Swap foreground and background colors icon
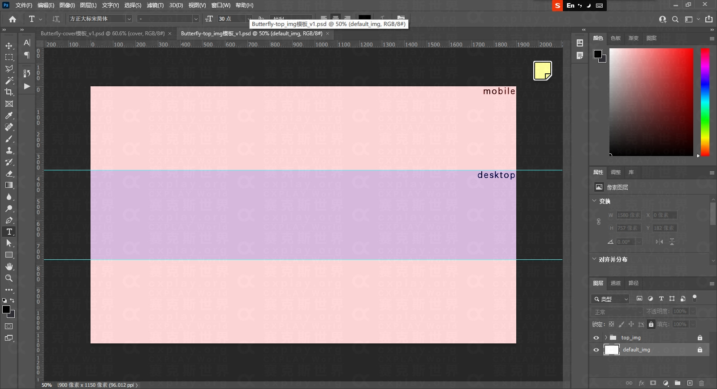 click(13, 300)
